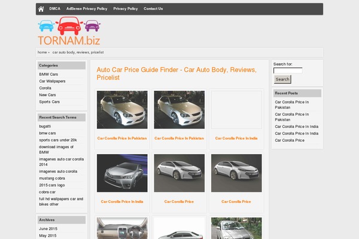Open first recent post Car Corolla Price In India

pyautogui.click(x=297, y=127)
